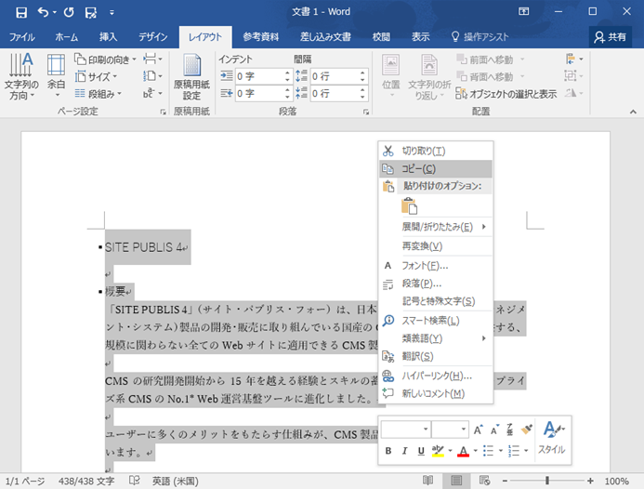Click format painter brush icon
644x489 pixels.
coord(527,430)
